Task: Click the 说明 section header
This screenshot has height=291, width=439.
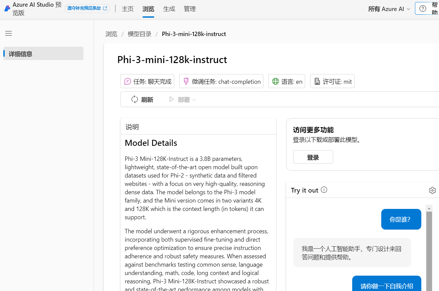Action: (x=132, y=127)
